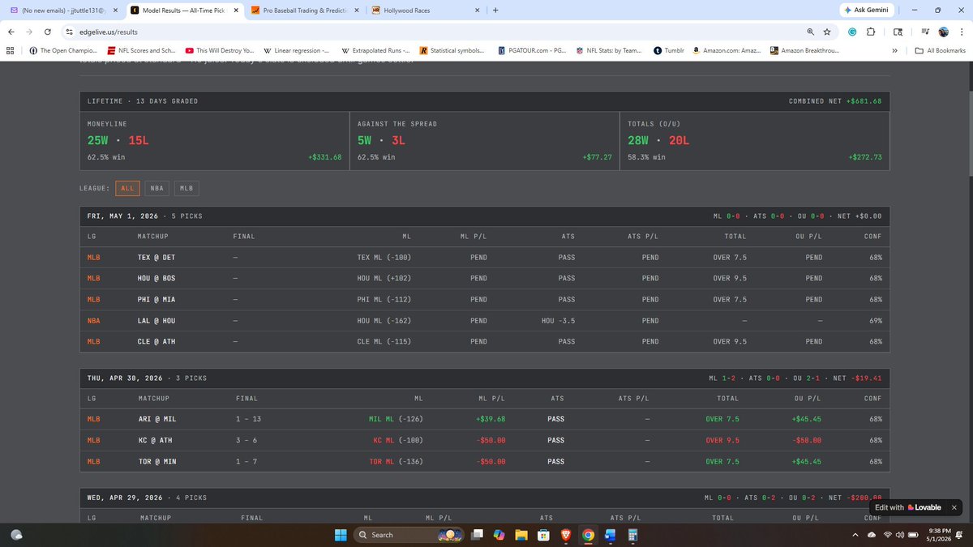Expand the overflow bookmarks chevron
This screenshot has width=973, height=547.
click(x=894, y=50)
